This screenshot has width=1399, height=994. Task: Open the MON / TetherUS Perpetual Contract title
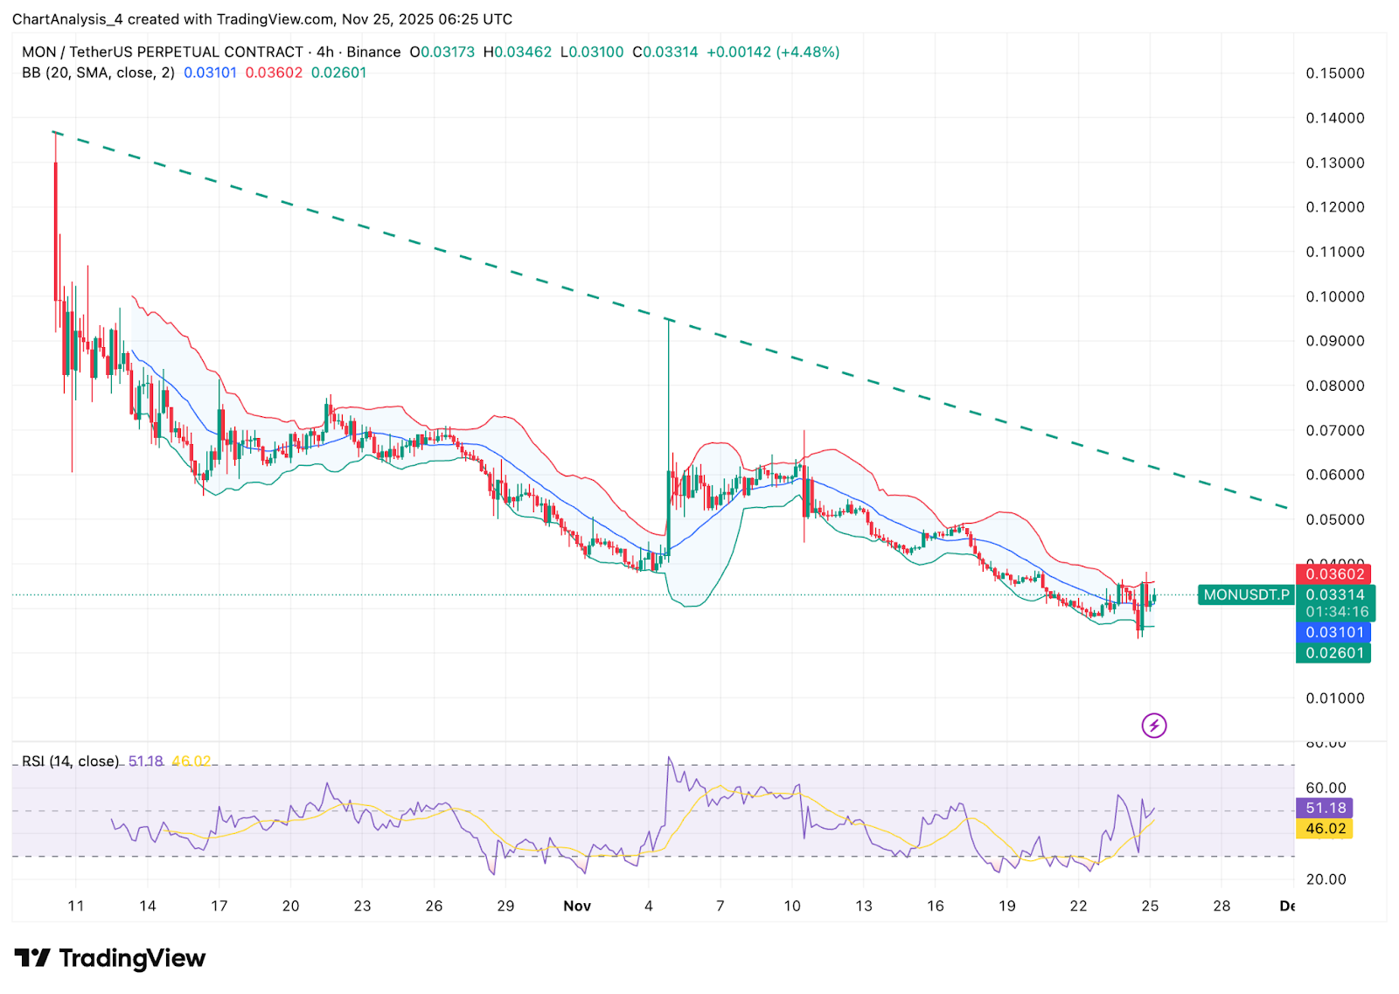coord(163,52)
